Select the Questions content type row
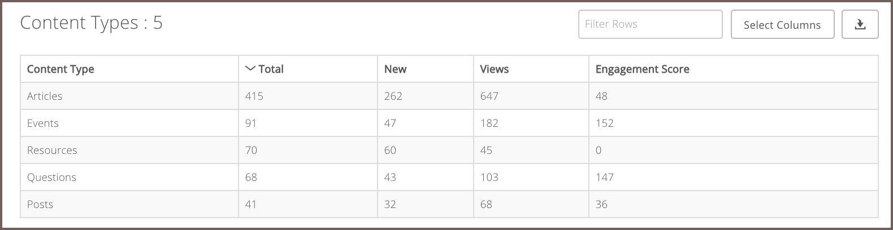Image resolution: width=893 pixels, height=230 pixels. [449, 177]
